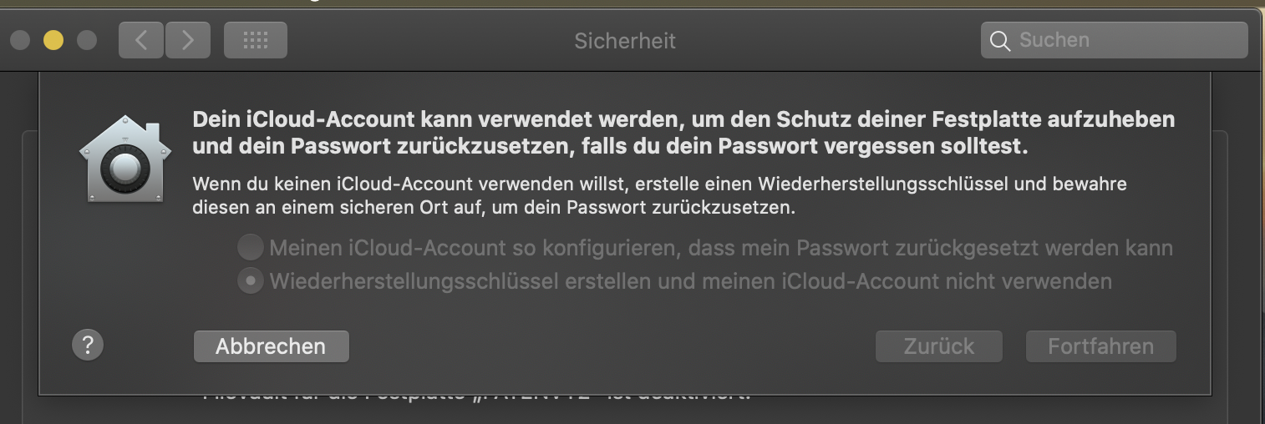Go forward with the right chevron button

tap(188, 40)
